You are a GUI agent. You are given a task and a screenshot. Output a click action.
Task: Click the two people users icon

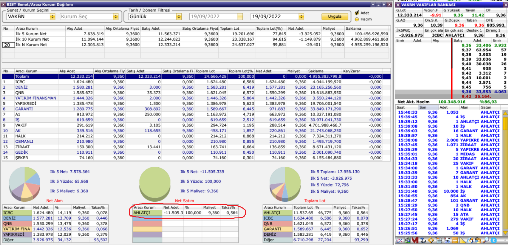pyautogui.click(x=478, y=240)
